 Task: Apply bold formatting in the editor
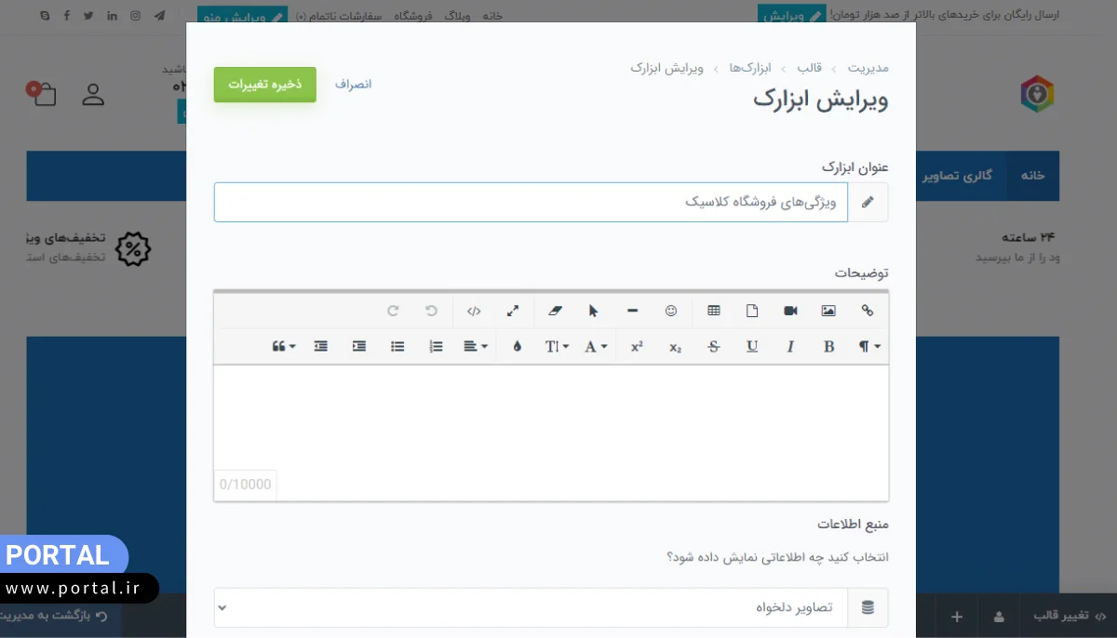tap(828, 345)
